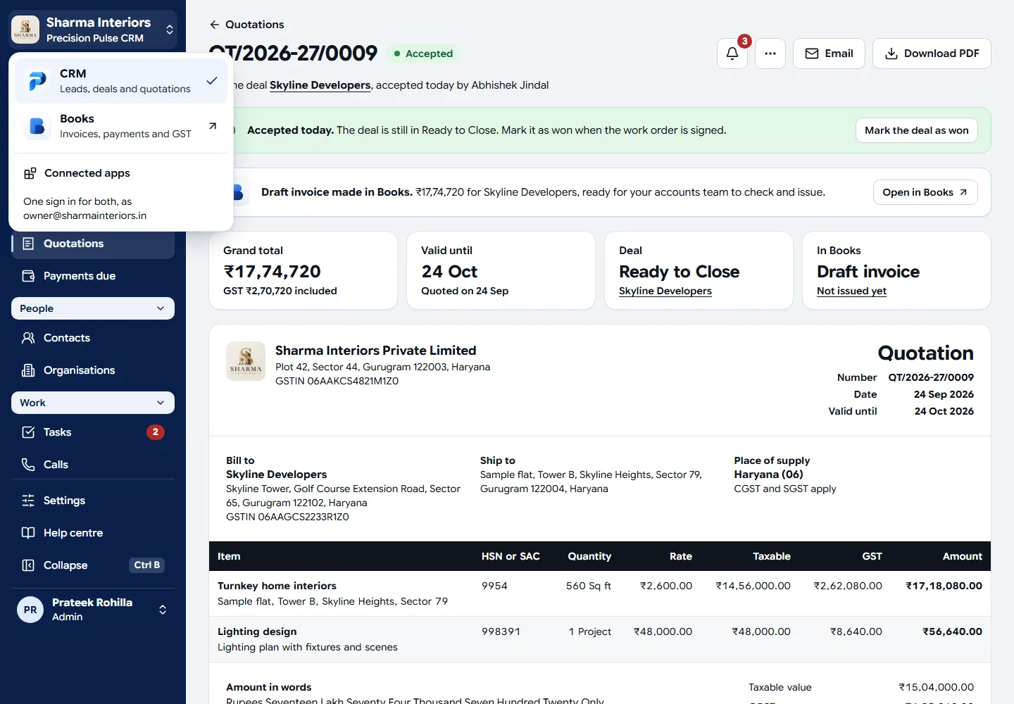The width and height of the screenshot is (1014, 704).
Task: Click Skyline Developers link in Deal card
Action: (x=665, y=291)
